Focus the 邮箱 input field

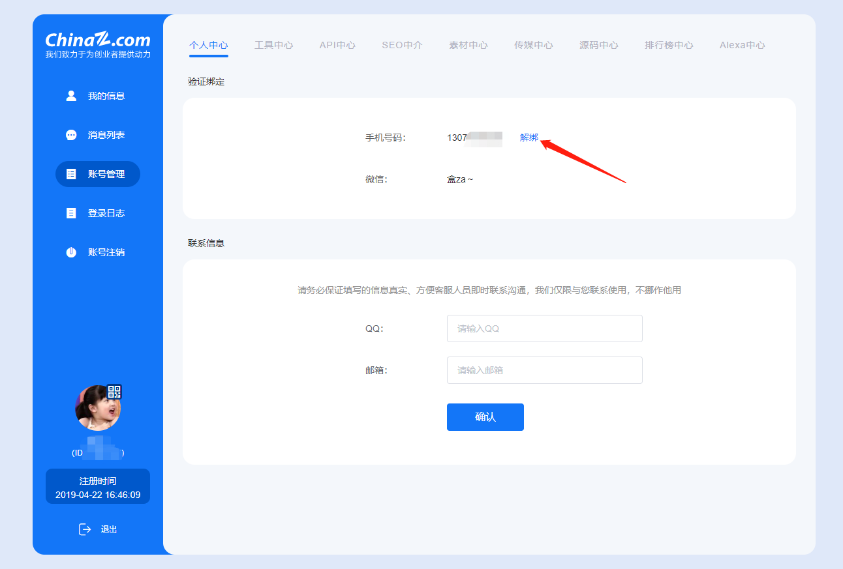[545, 370]
